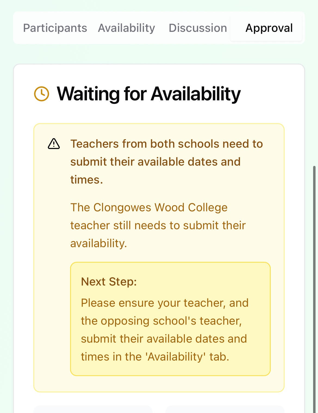Select the Approval tab
This screenshot has height=413, width=318.
tap(269, 28)
